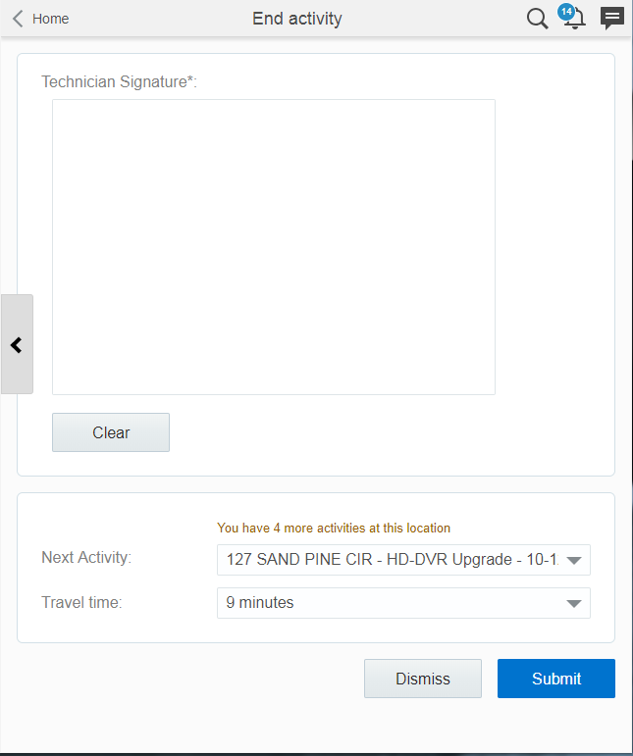Click the back chevron beside Home

(x=18, y=19)
